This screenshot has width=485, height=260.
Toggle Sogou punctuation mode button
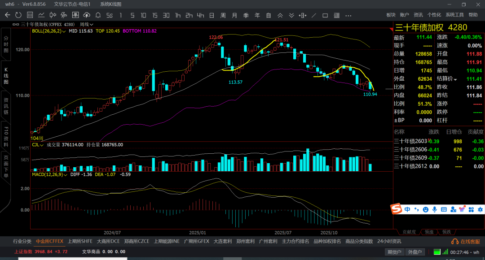pos(416,209)
